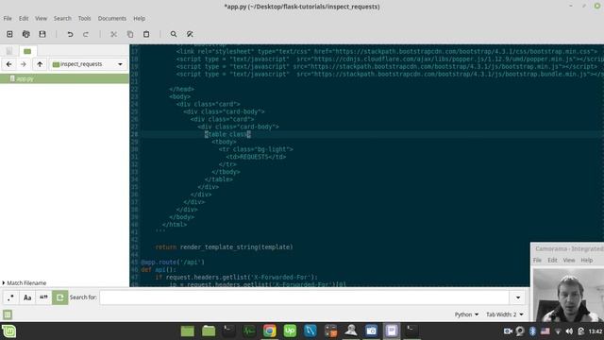
Task: Copy the selected text
Action: [x=130, y=34]
